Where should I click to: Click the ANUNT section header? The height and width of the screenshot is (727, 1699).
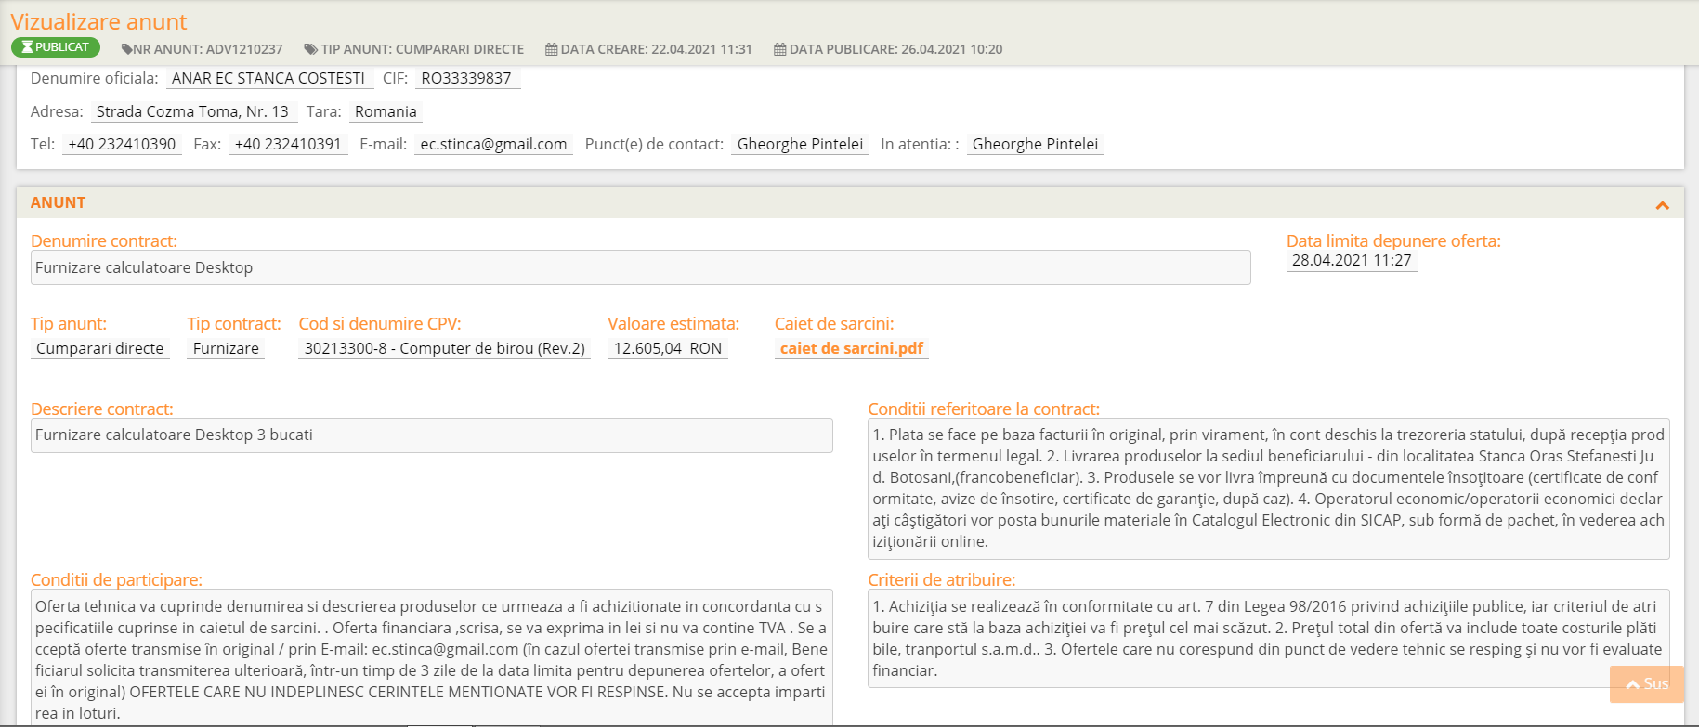(850, 202)
